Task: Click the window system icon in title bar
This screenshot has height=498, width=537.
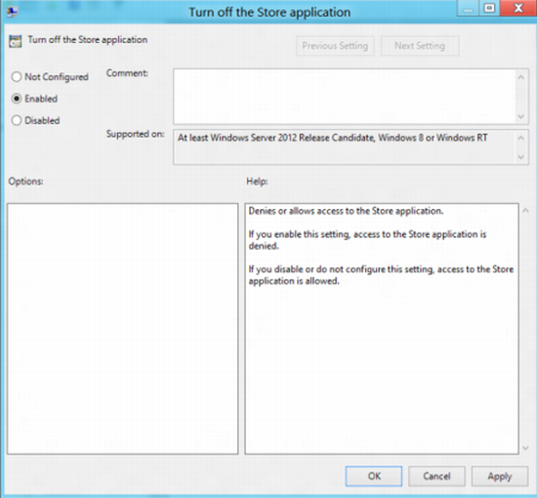Action: [x=13, y=12]
